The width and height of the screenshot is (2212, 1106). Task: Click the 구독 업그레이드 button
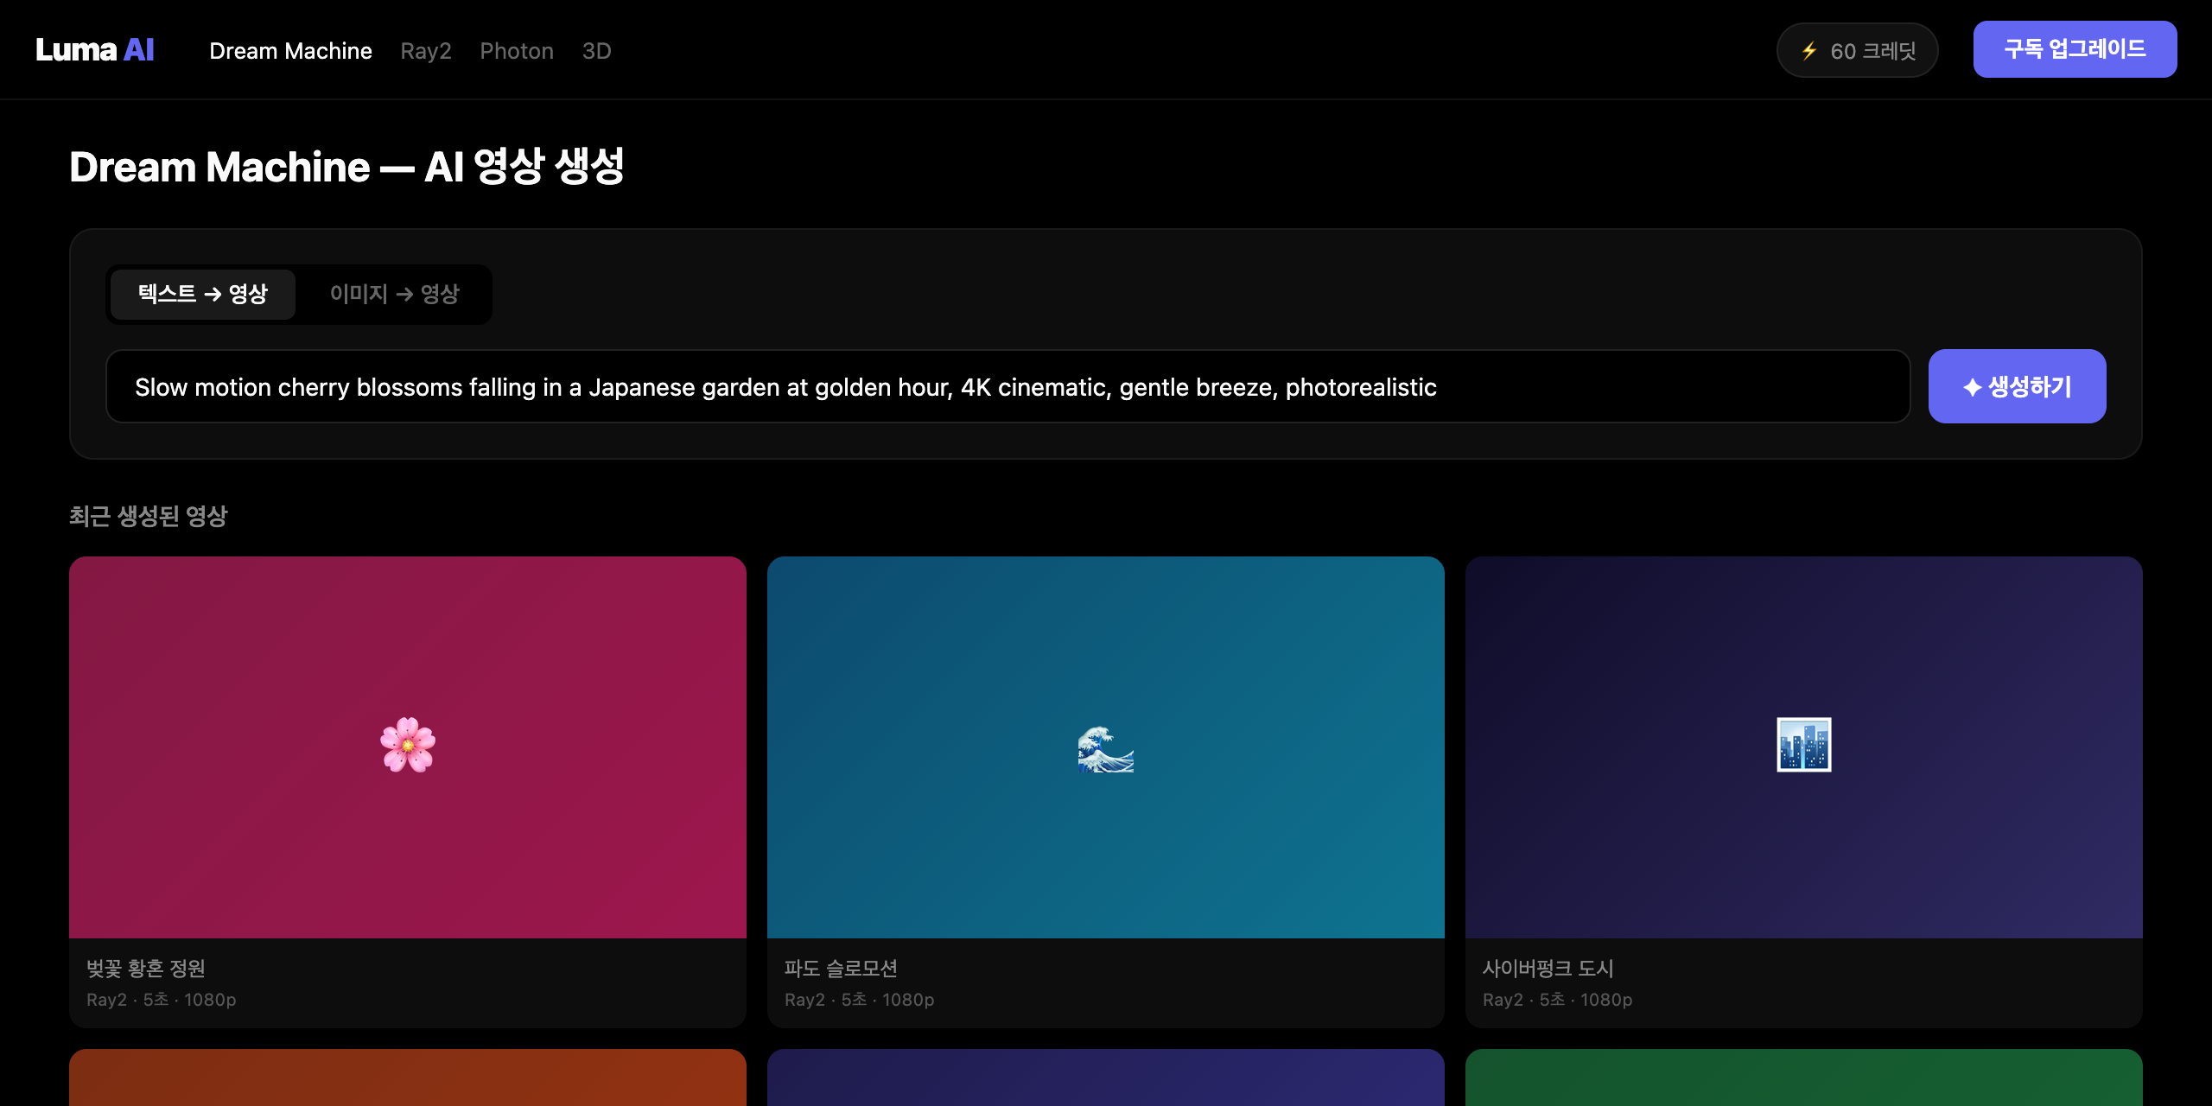(x=2075, y=49)
